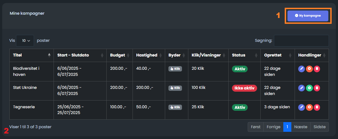Go to page 1 in pagination
338x139 pixels.
pyautogui.click(x=287, y=127)
